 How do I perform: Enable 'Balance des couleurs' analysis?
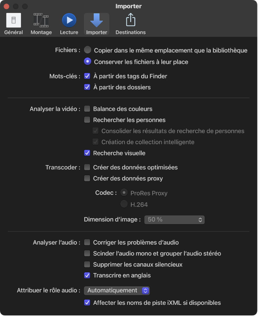(x=87, y=109)
